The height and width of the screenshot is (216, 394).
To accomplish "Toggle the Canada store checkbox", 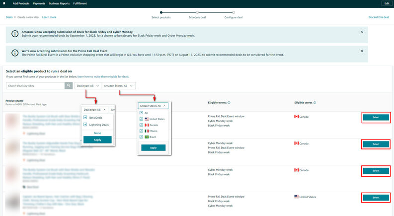I will pyautogui.click(x=141, y=125).
